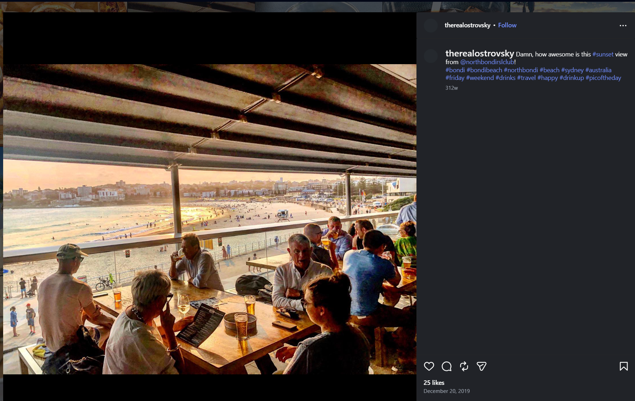Image resolution: width=635 pixels, height=401 pixels.
Task: Open the #picoftheday hashtag
Action: [x=603, y=78]
